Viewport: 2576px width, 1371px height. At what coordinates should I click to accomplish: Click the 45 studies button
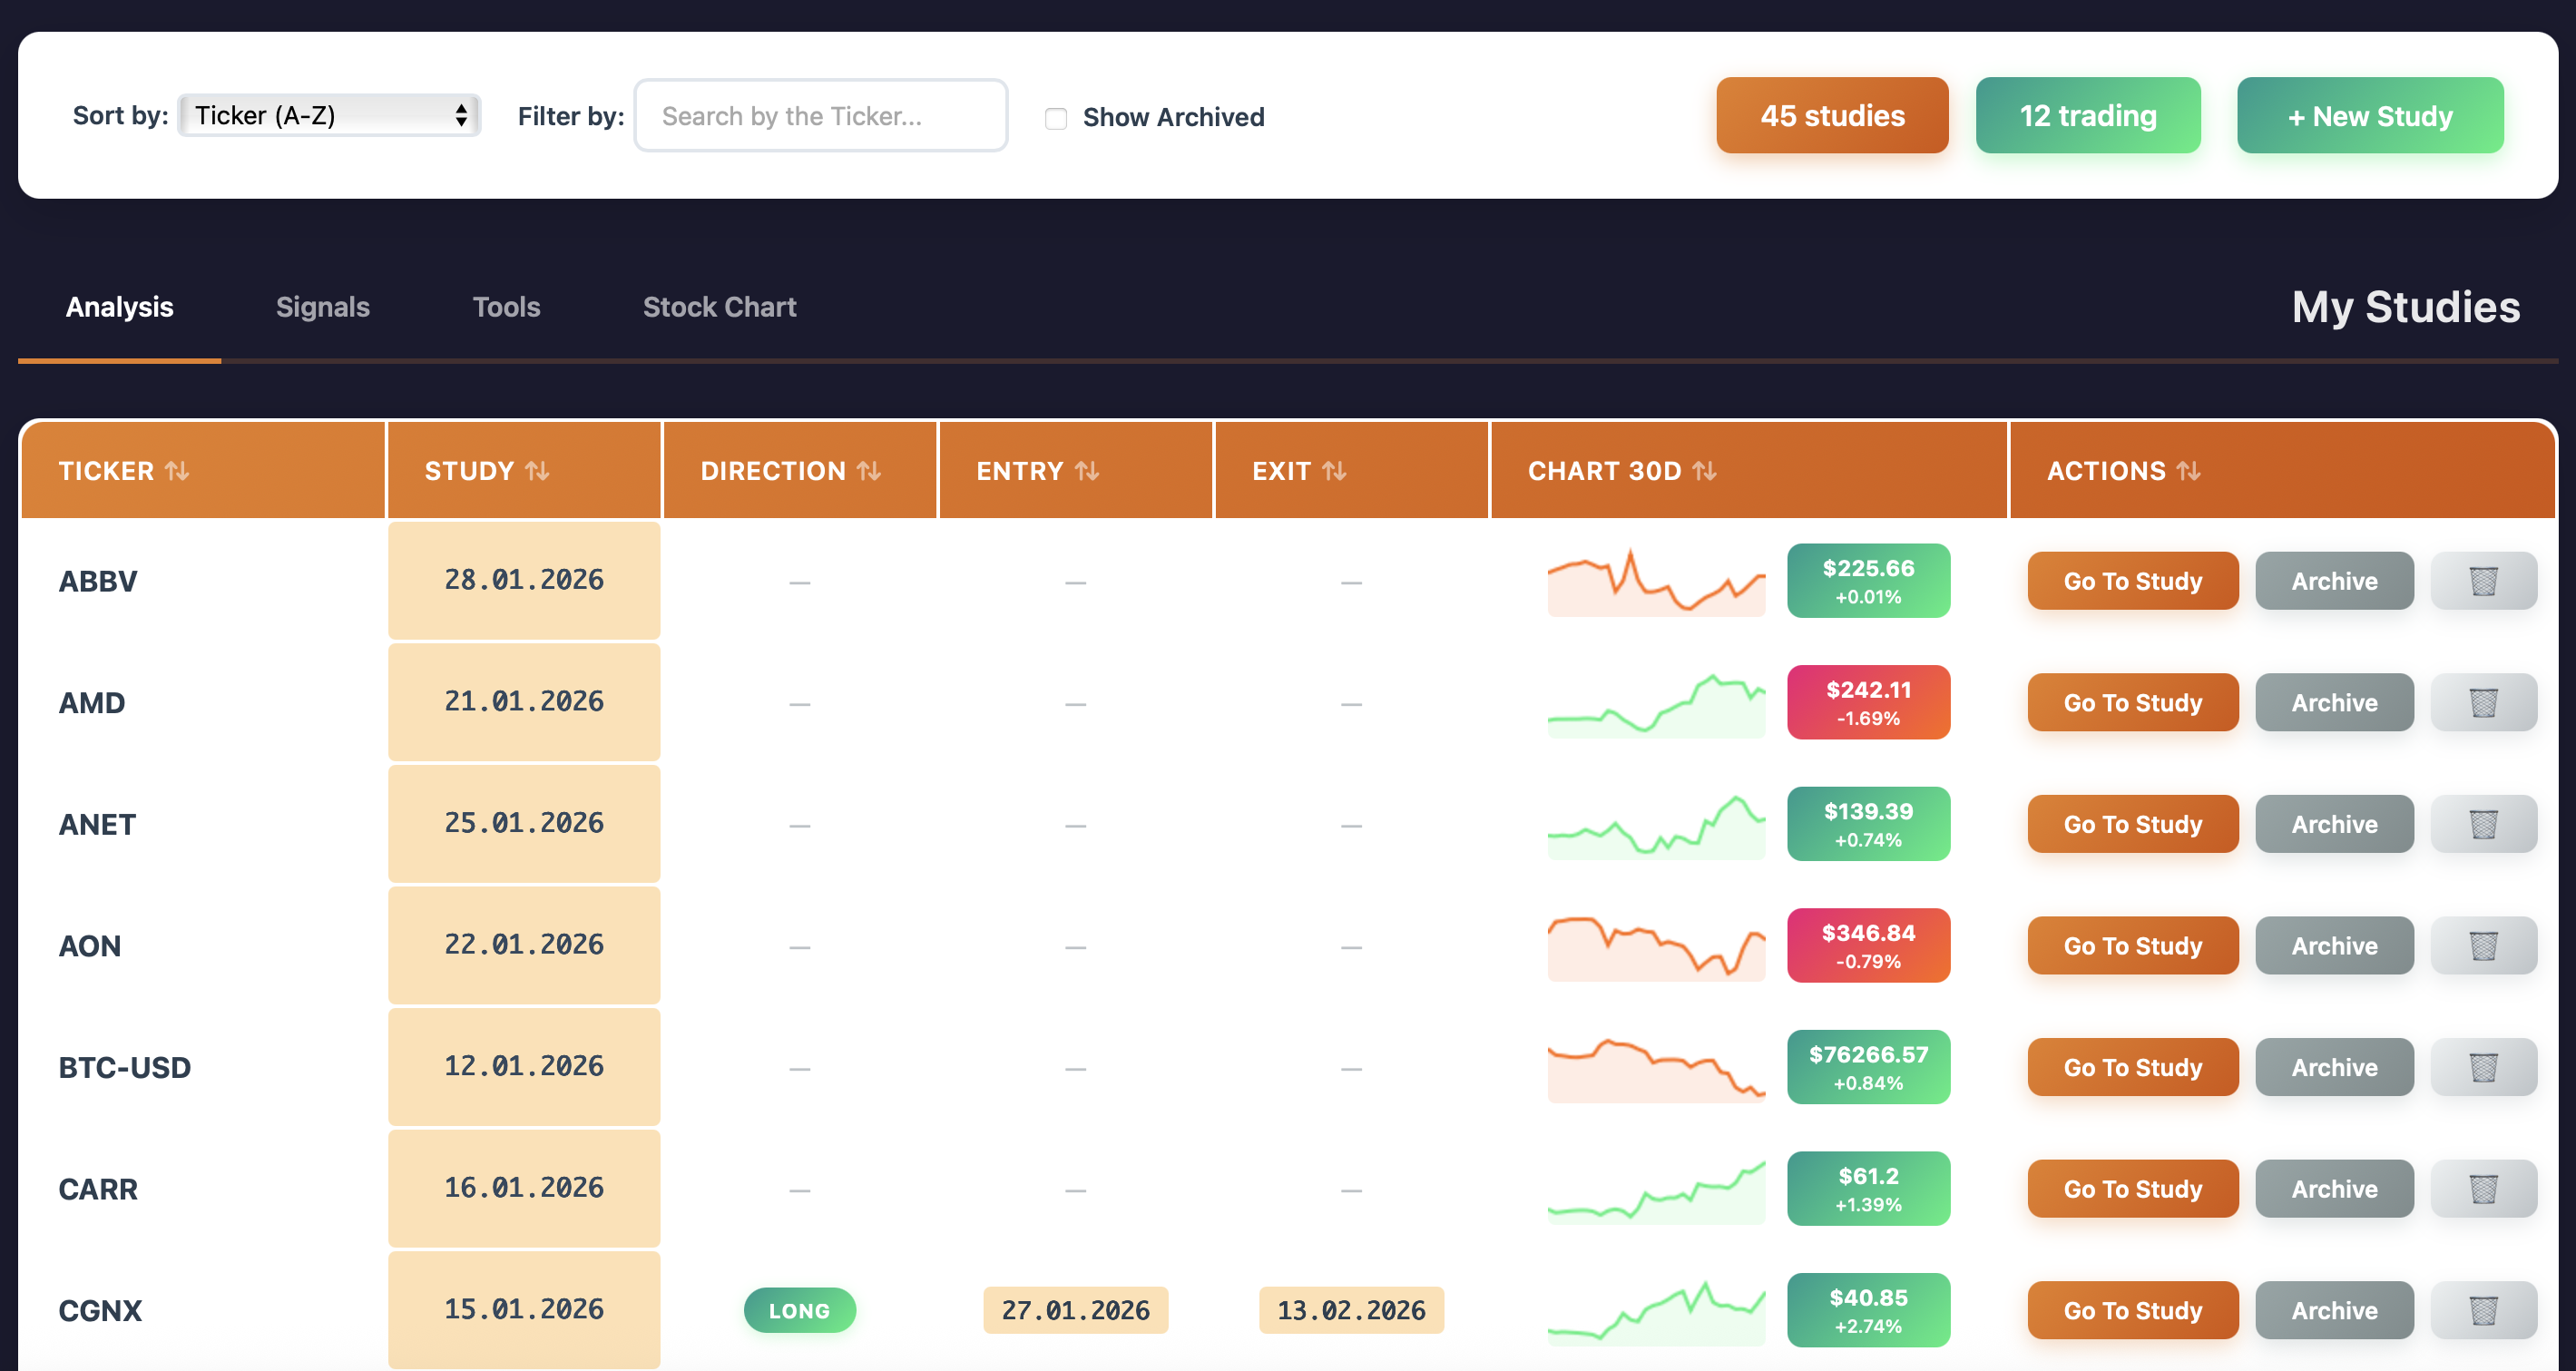coord(1832,116)
